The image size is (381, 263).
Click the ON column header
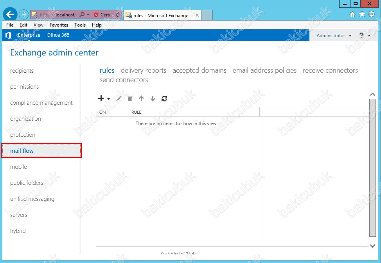(112, 112)
